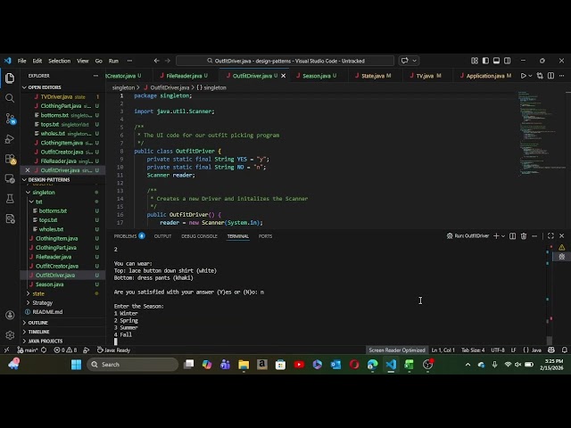Expand the state folder

point(38,293)
